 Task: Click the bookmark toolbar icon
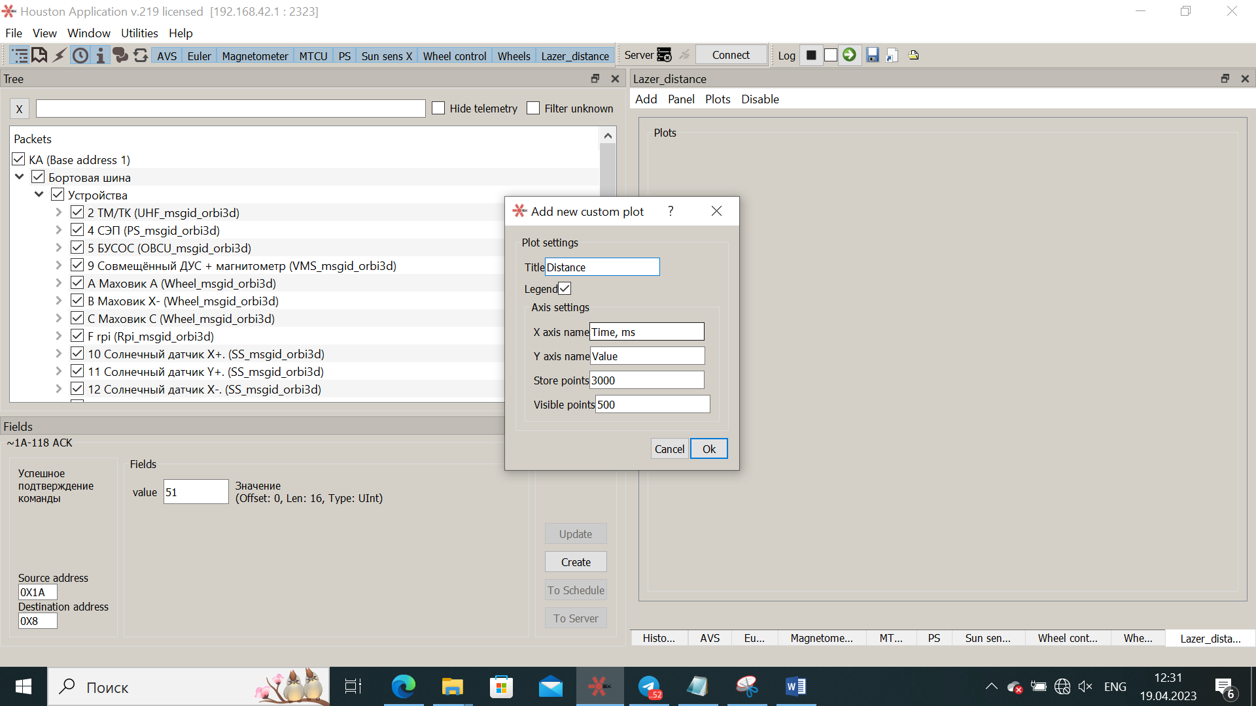pos(39,56)
